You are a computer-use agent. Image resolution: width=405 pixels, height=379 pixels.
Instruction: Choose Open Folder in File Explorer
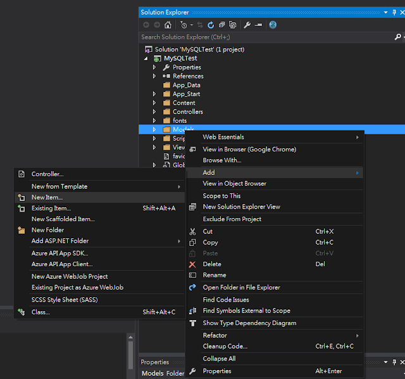click(x=274, y=288)
